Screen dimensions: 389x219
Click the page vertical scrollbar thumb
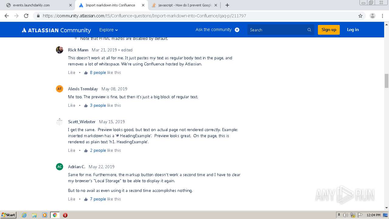387,81
